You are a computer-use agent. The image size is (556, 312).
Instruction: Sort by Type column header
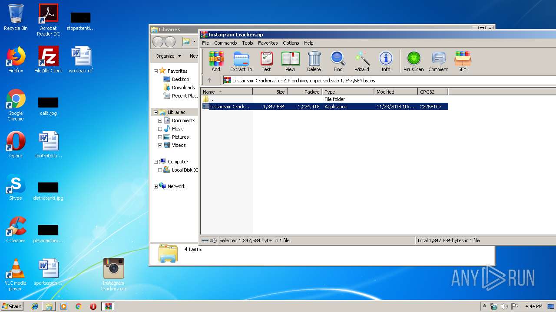(348, 91)
